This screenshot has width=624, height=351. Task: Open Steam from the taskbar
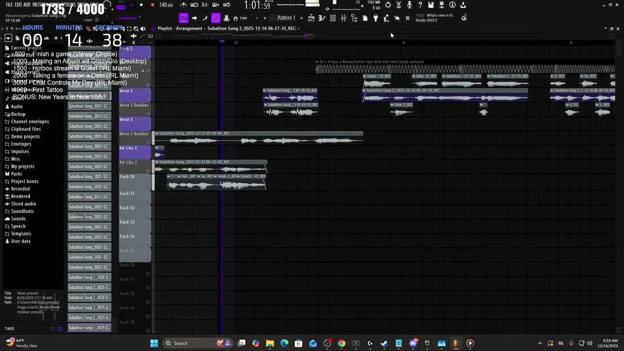(384, 343)
